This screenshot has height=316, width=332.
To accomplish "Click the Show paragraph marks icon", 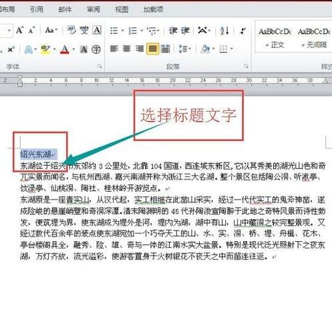I will (242, 31).
